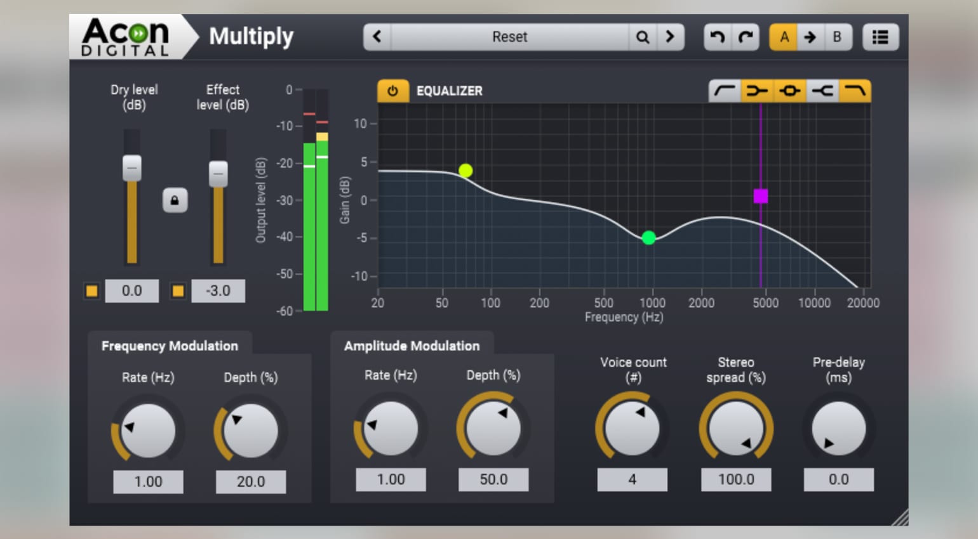
Task: Click the Voice count value field 4
Action: coord(632,480)
